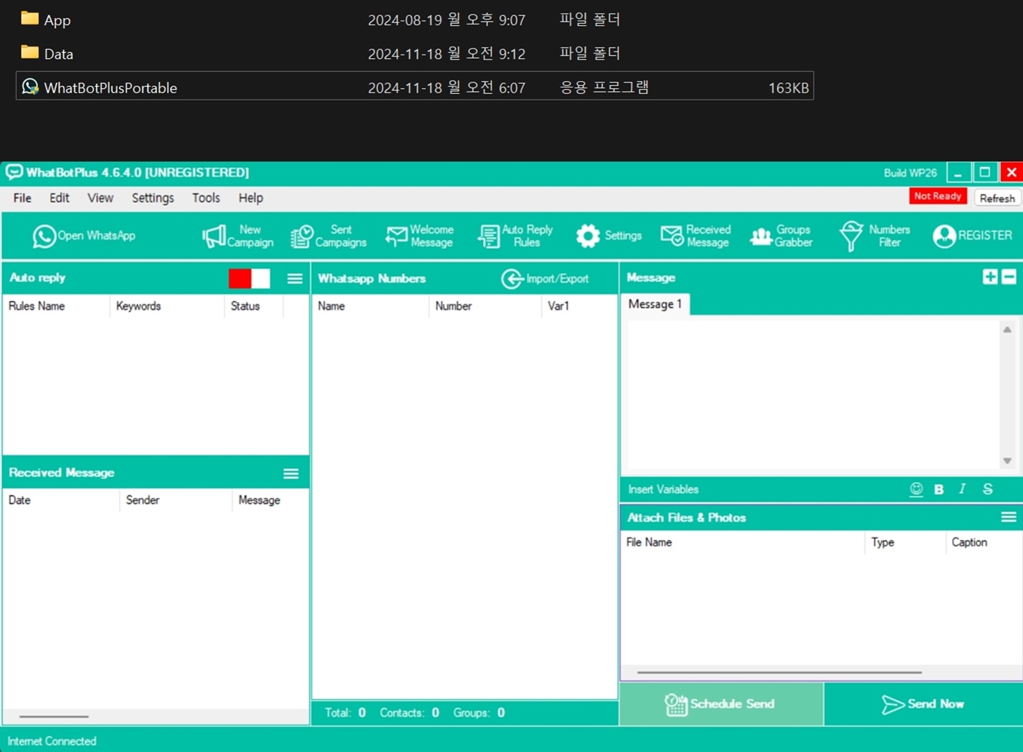The width and height of the screenshot is (1023, 752).
Task: Select the Message 1 tab
Action: (655, 304)
